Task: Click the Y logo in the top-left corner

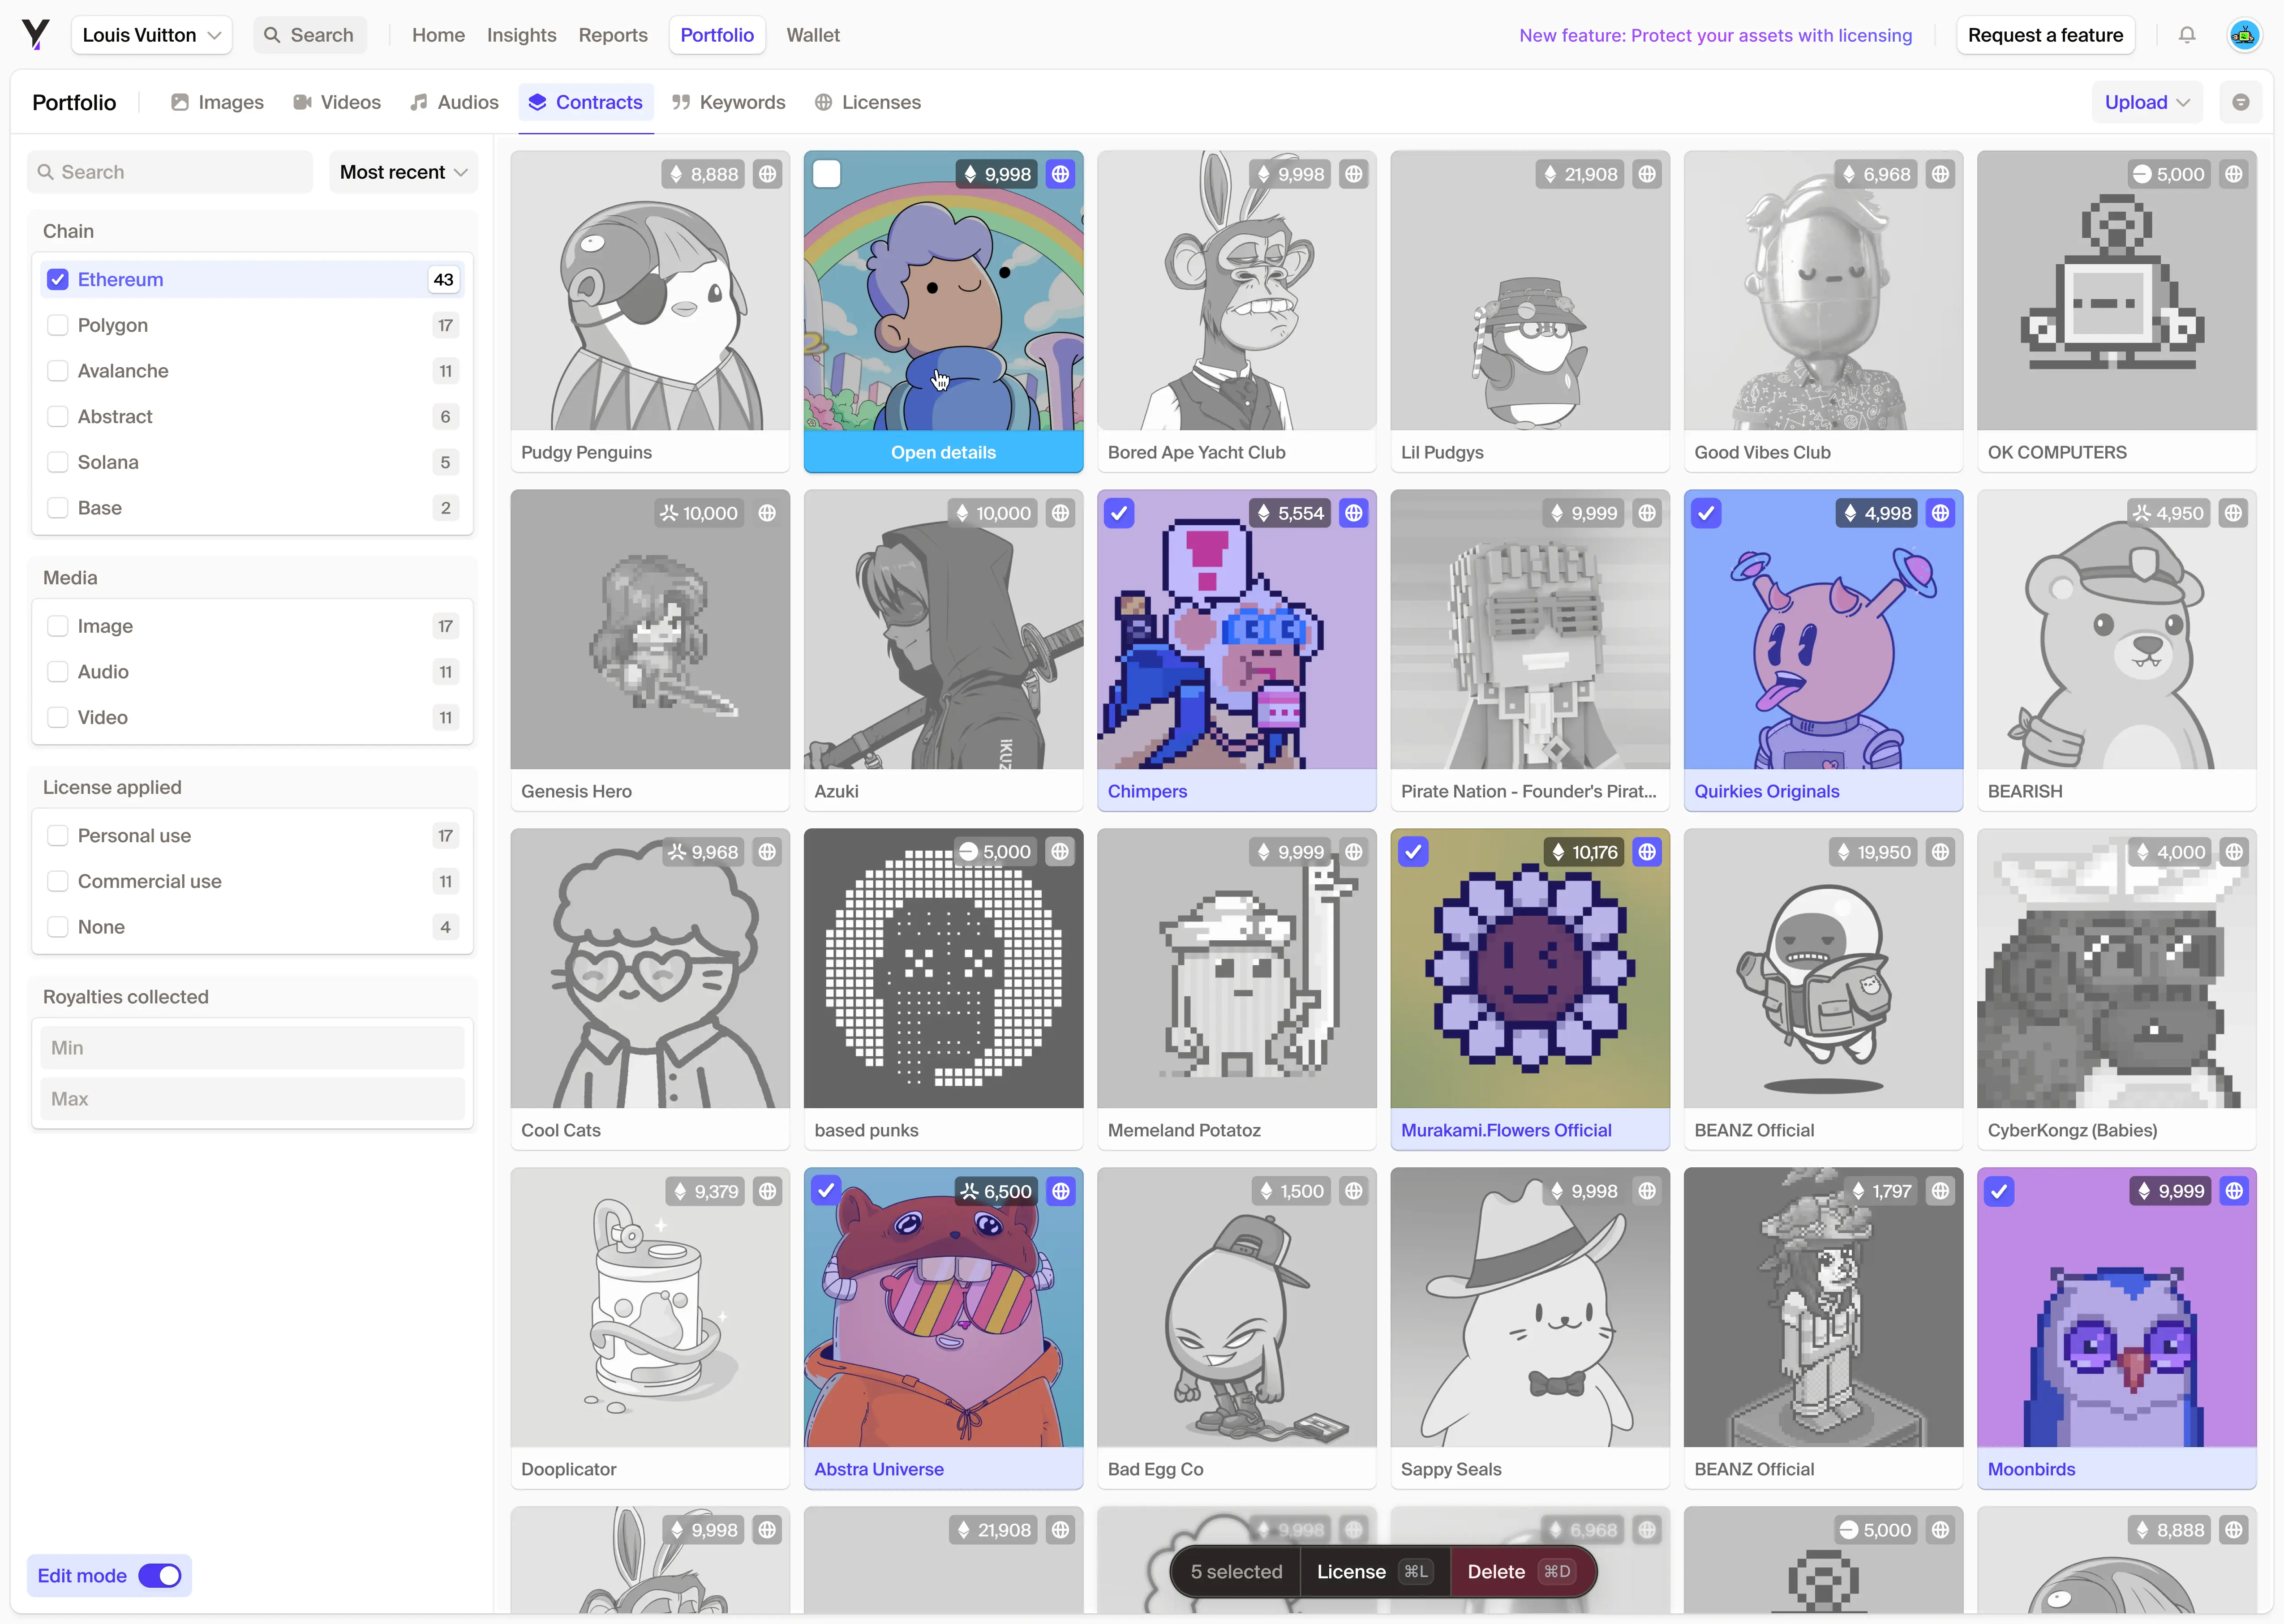Action: point(35,35)
